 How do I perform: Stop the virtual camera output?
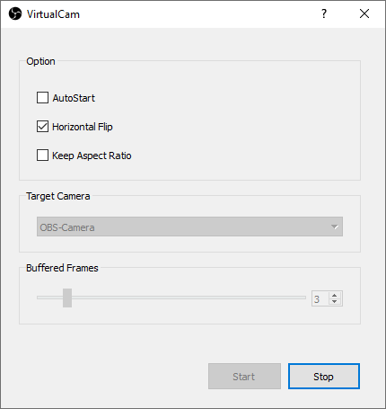click(x=324, y=377)
